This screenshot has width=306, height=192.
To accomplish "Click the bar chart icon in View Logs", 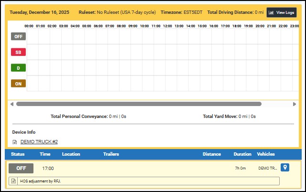I will 271,12.
